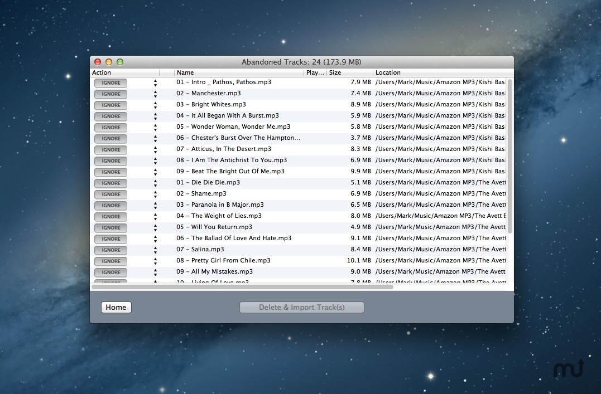Go back using the Home button
601x394 pixels.
(116, 307)
